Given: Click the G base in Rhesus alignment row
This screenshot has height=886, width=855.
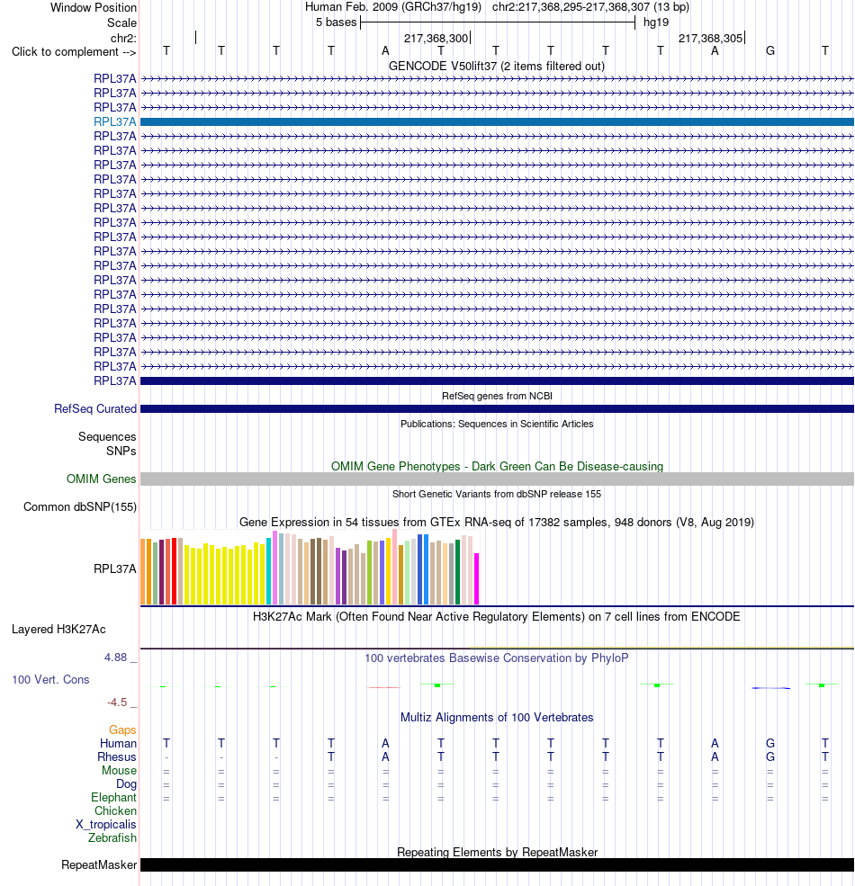Looking at the screenshot, I should click(770, 756).
